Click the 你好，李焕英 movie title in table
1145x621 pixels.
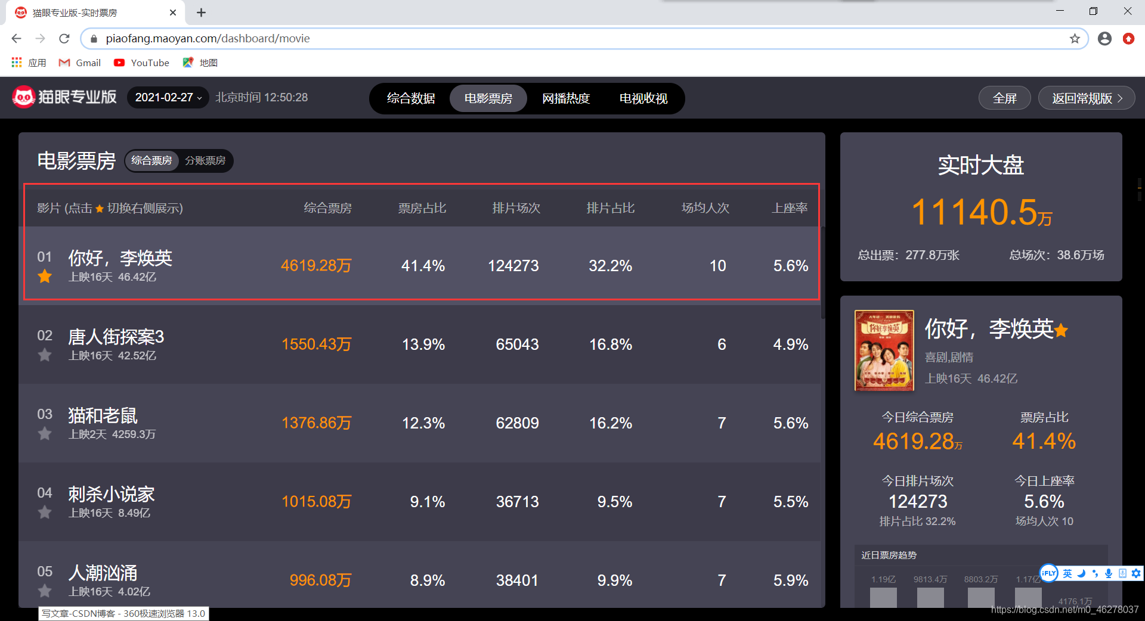click(x=120, y=258)
